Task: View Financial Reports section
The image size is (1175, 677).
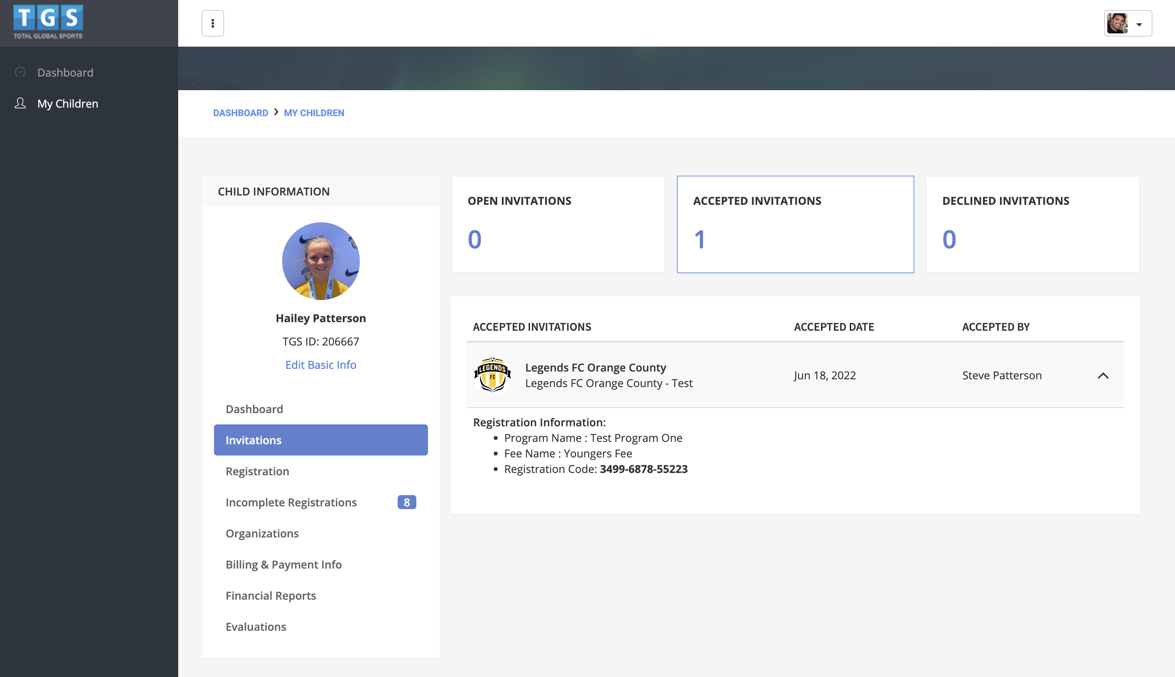Action: [x=270, y=596]
